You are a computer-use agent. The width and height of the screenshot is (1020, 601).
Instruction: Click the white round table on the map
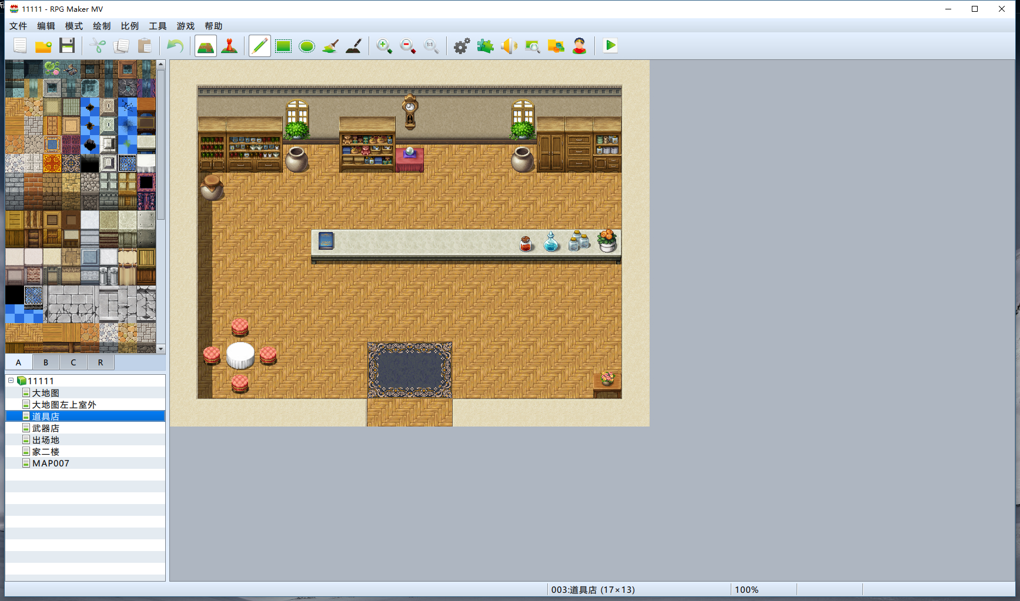pyautogui.click(x=240, y=355)
